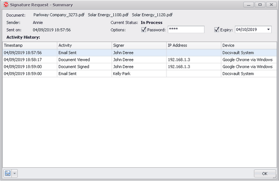
Task: Click the save icon at bottom left
Action: pyautogui.click(x=8, y=173)
